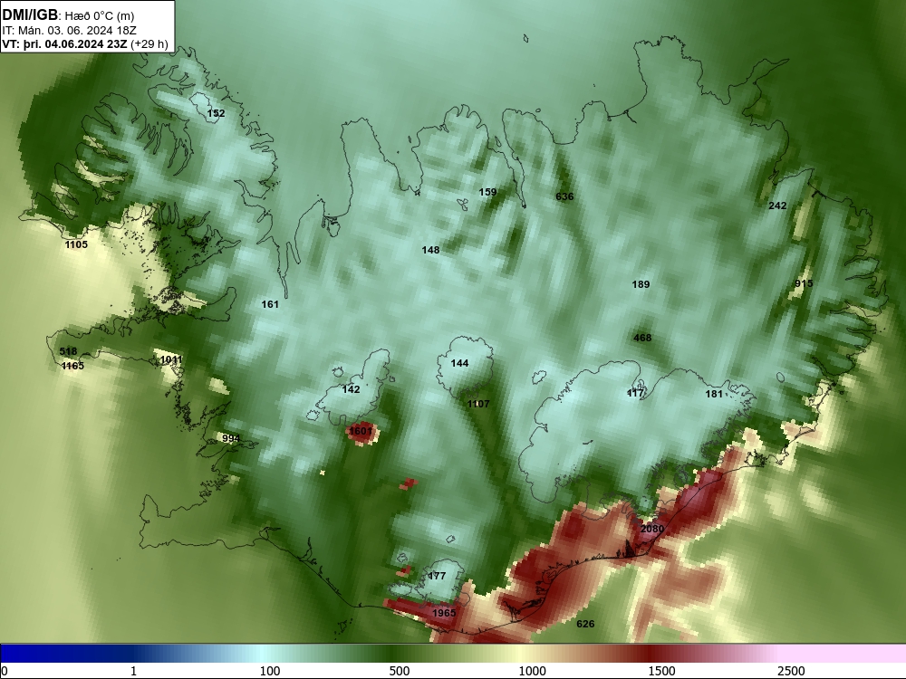Select the 148 value on the map
The height and width of the screenshot is (679, 906).
pyautogui.click(x=430, y=251)
